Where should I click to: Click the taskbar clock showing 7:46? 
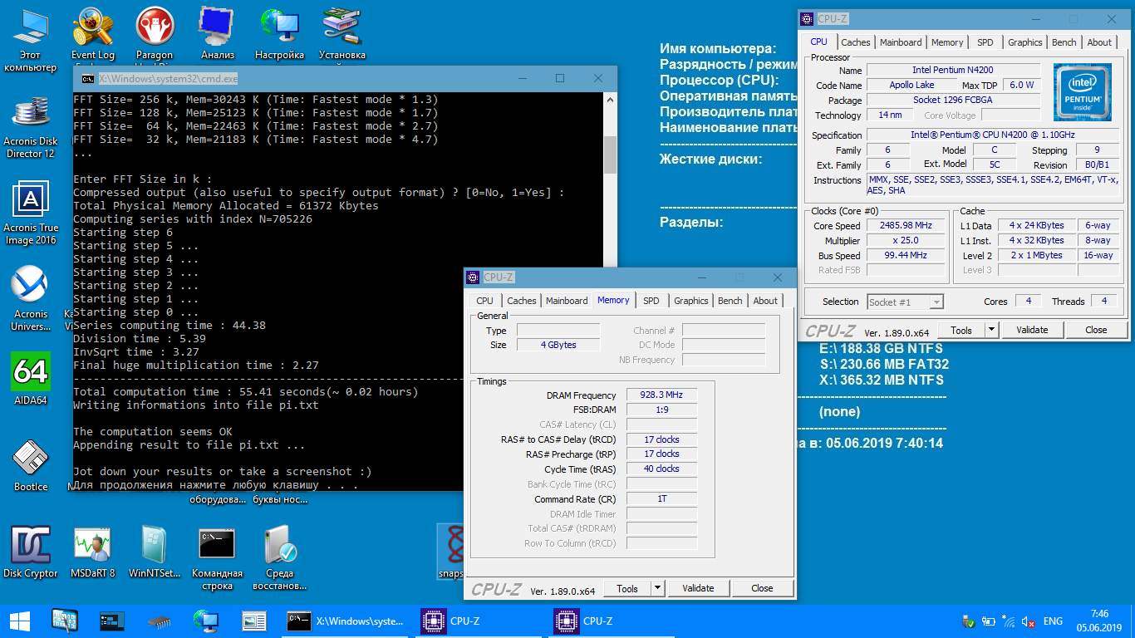[x=1100, y=621]
